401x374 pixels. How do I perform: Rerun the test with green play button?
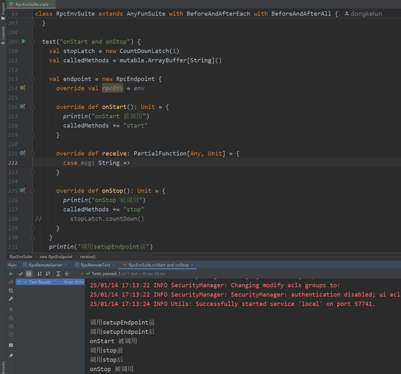coord(11,274)
